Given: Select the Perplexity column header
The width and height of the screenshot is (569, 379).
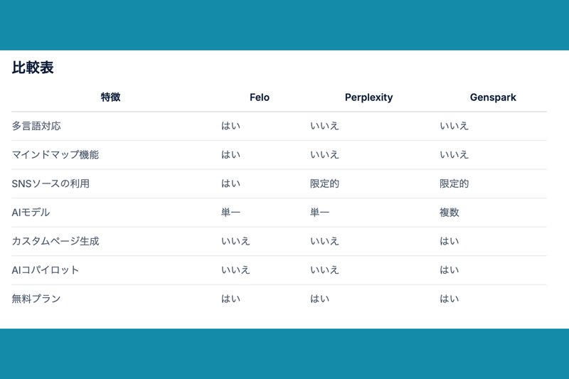Looking at the screenshot, I should [368, 97].
